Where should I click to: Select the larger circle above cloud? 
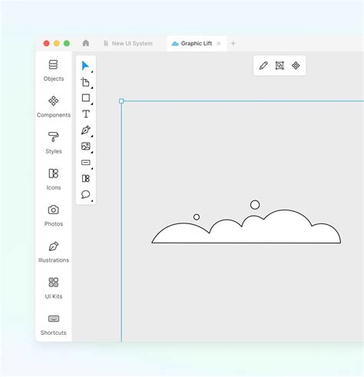pos(255,205)
